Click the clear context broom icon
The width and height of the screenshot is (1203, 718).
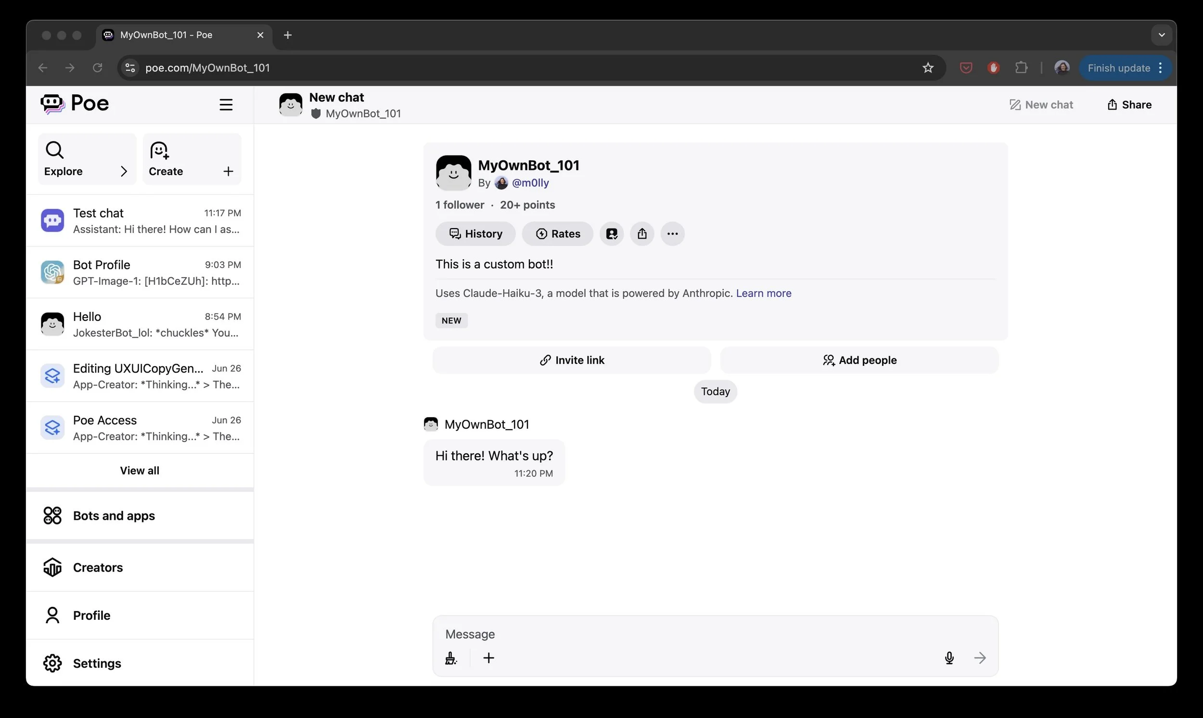450,658
